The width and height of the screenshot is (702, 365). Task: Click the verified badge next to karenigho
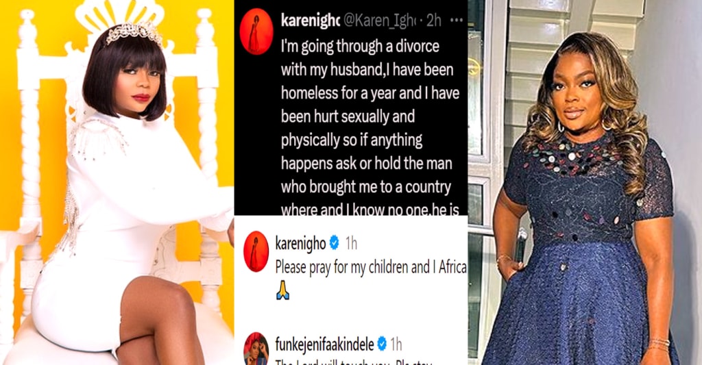point(334,243)
